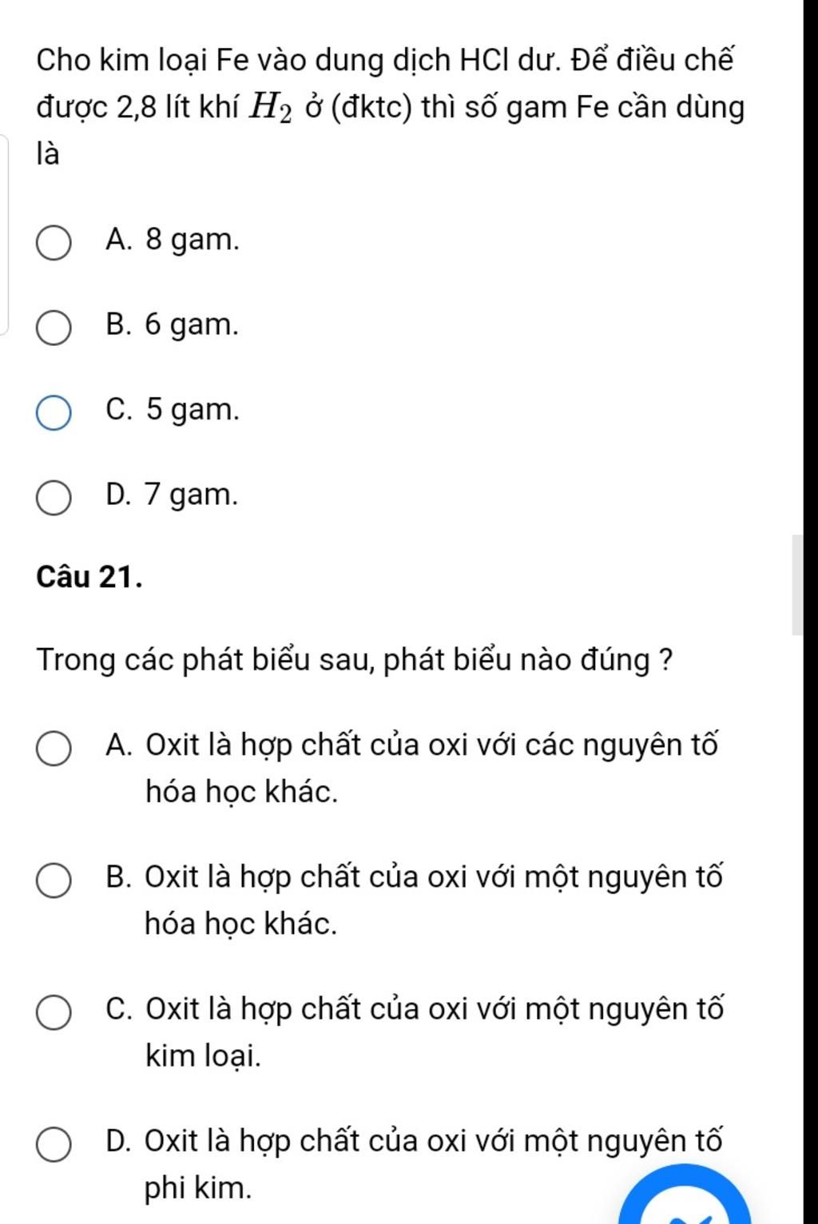
Task: Select Câu 21 radio for "các nguyên tố hóa học khác"
Action: pos(54,749)
